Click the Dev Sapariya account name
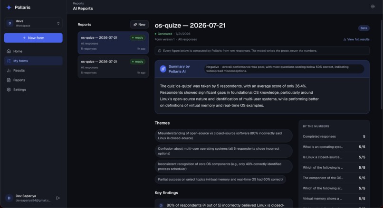The width and height of the screenshot is (383, 208). click(x=26, y=196)
